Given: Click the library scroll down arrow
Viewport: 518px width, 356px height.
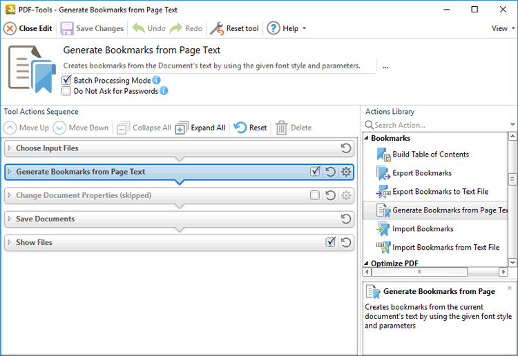Looking at the screenshot, I should point(512,263).
